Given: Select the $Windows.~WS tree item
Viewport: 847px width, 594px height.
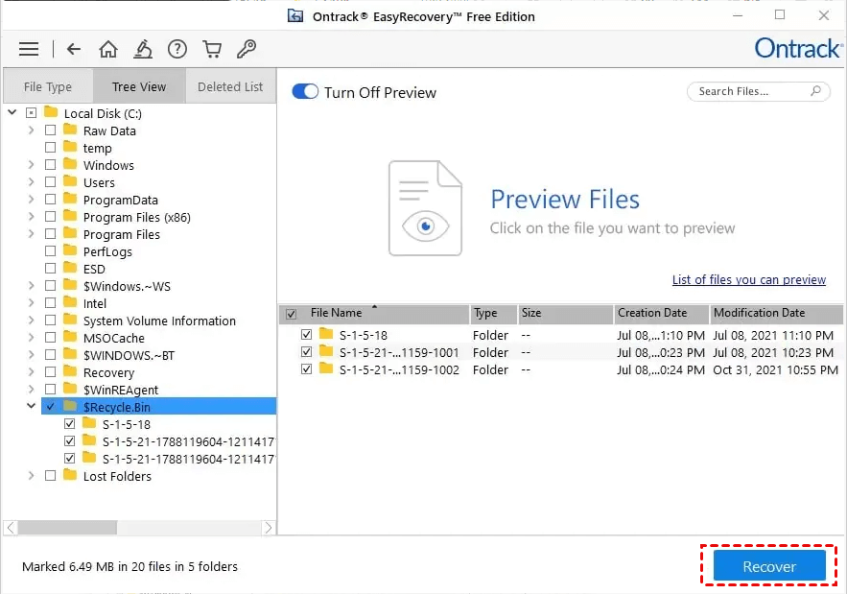Looking at the screenshot, I should coord(127,287).
